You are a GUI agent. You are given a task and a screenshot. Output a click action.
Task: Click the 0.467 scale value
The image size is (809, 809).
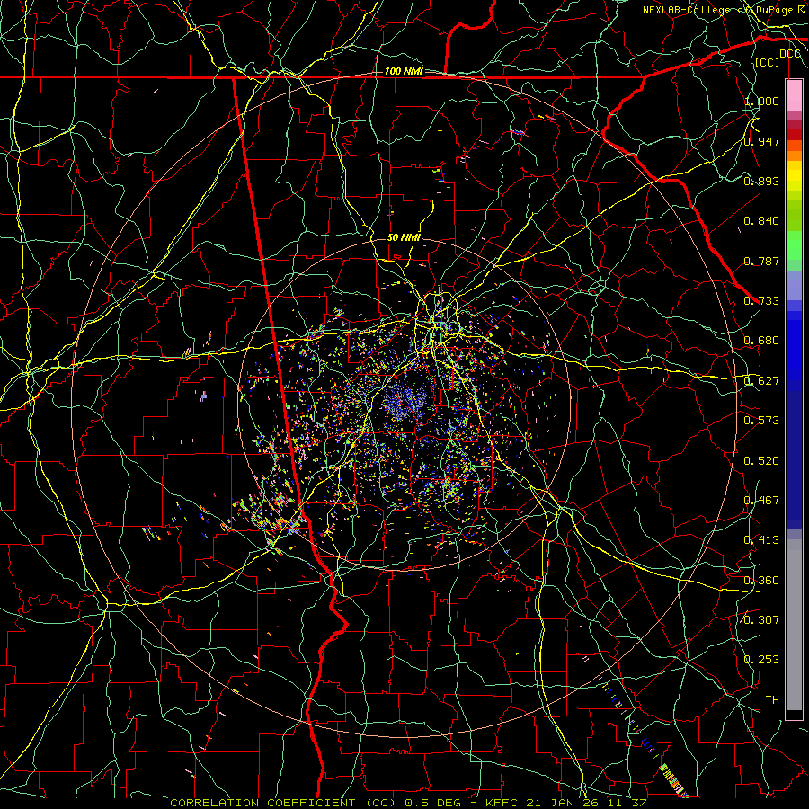click(761, 501)
